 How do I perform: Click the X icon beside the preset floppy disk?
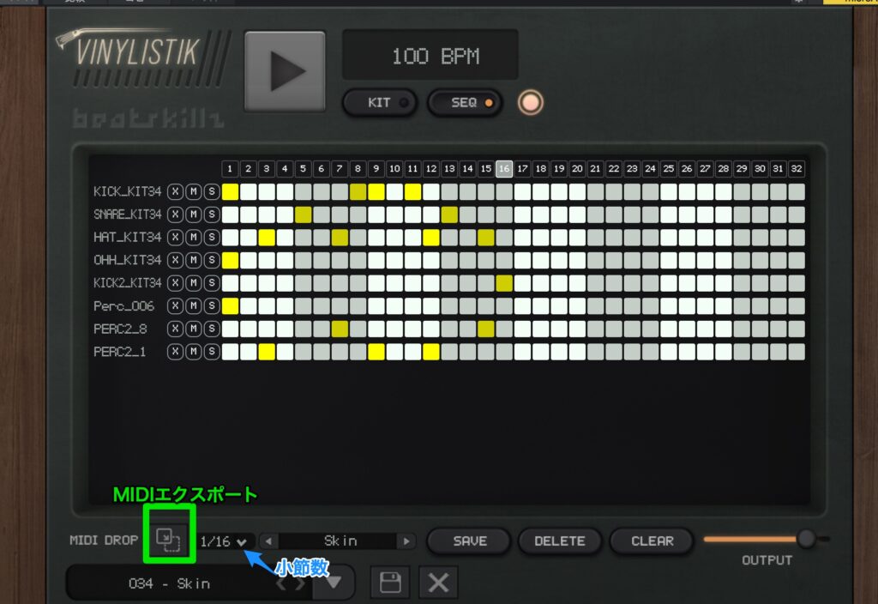pos(438,583)
